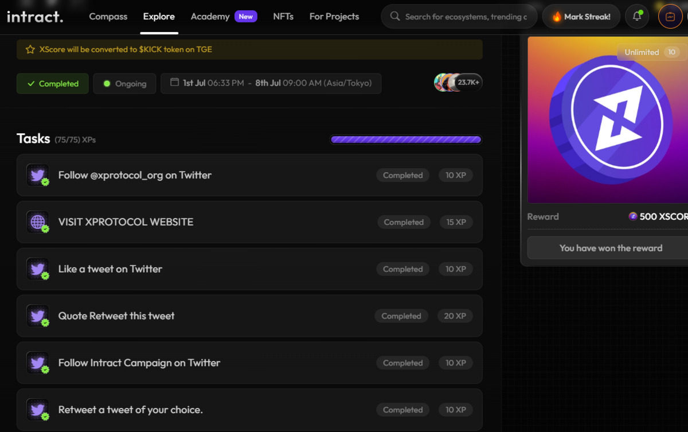Screen dimensions: 688x432
Task: Focus the ecosystems search field
Action: [459, 17]
